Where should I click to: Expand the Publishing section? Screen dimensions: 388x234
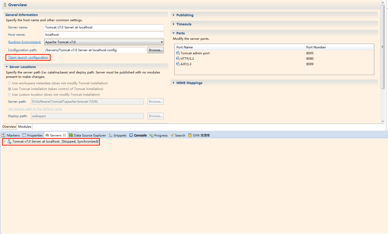174,15
